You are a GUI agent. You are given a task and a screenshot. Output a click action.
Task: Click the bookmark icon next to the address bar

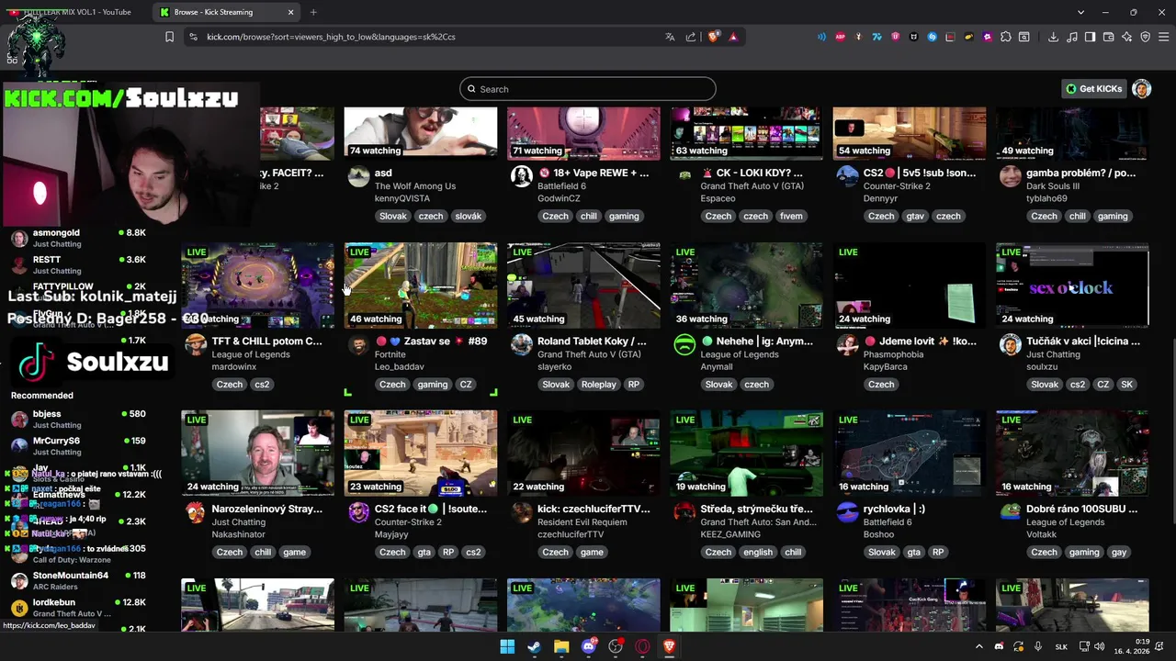click(x=169, y=37)
